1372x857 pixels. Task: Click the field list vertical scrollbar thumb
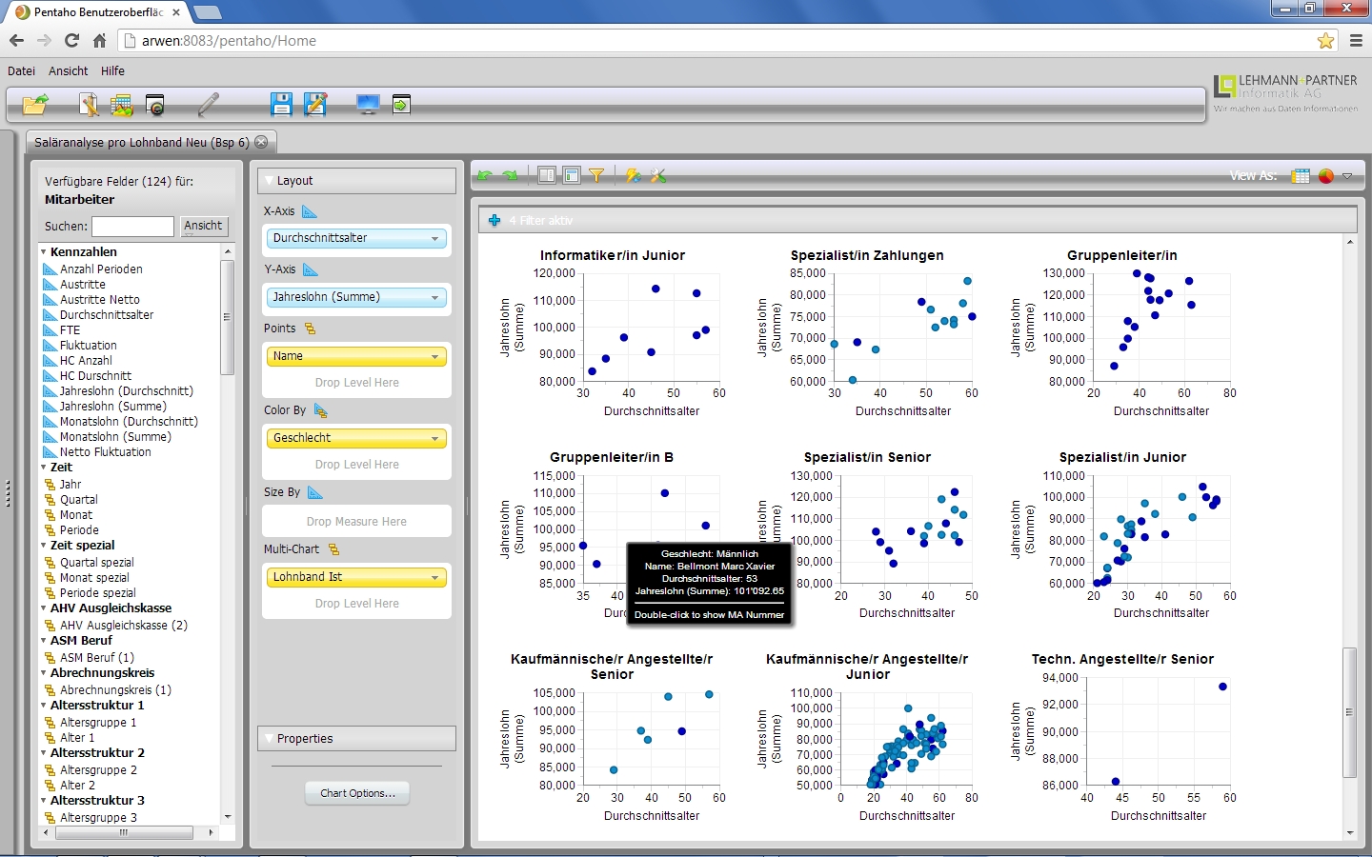point(227,317)
